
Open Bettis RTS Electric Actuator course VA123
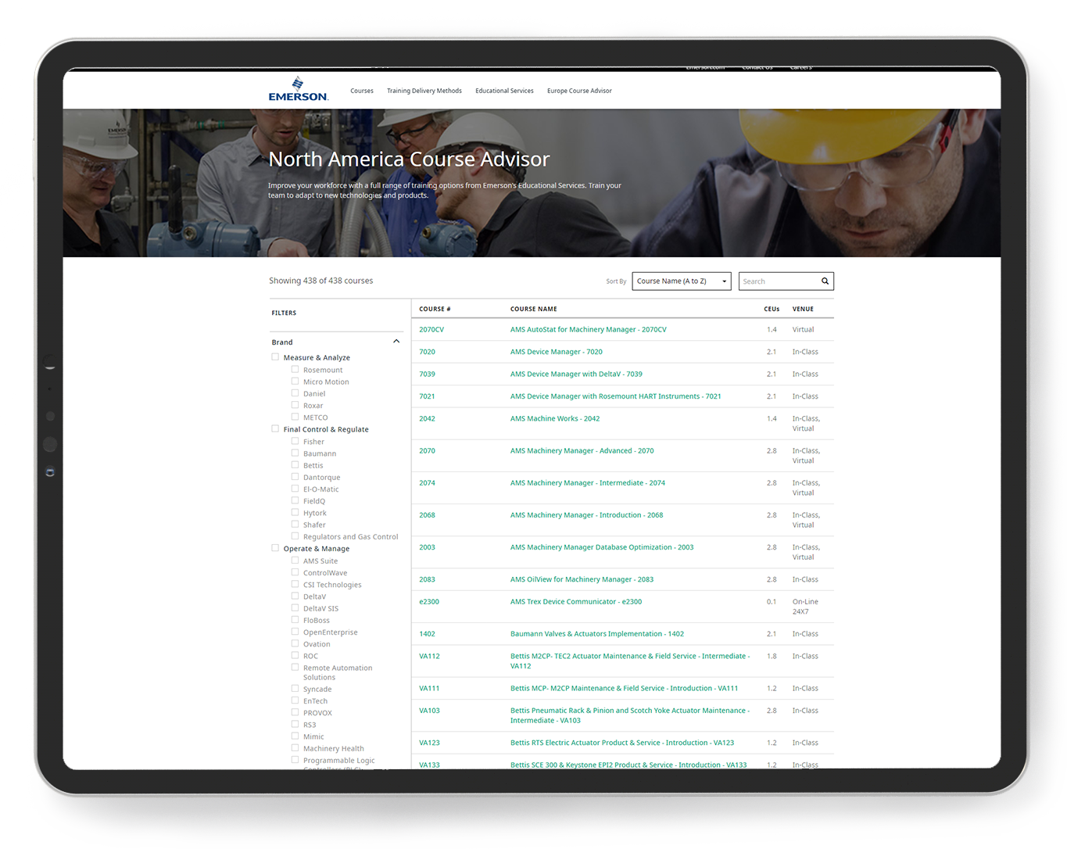pos(622,743)
